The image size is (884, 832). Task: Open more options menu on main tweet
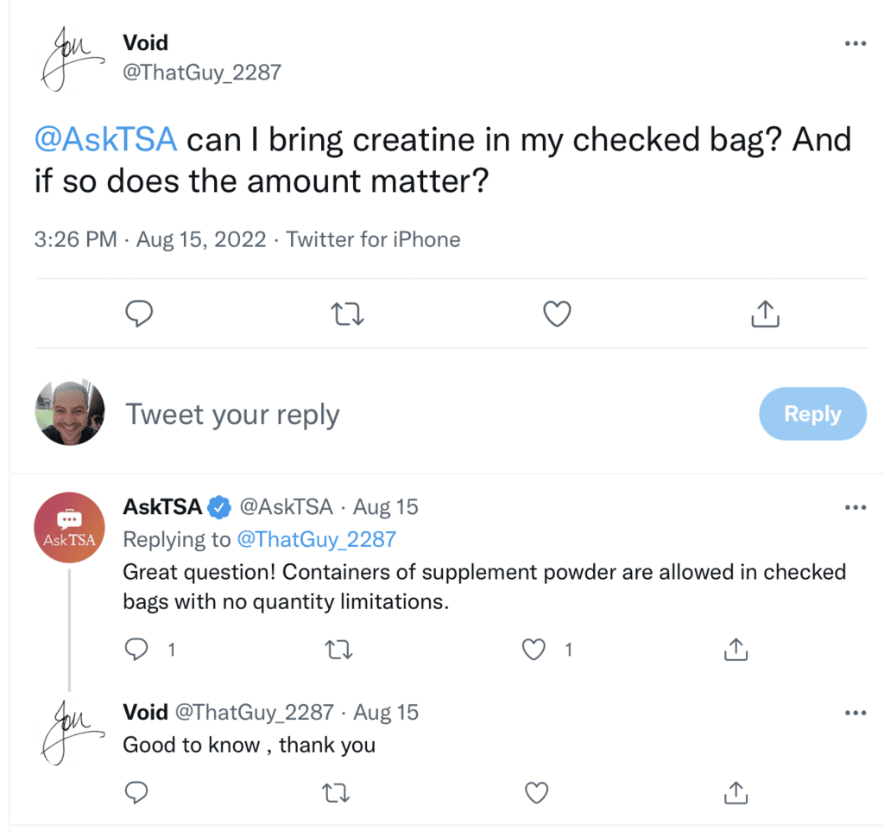coord(856,43)
